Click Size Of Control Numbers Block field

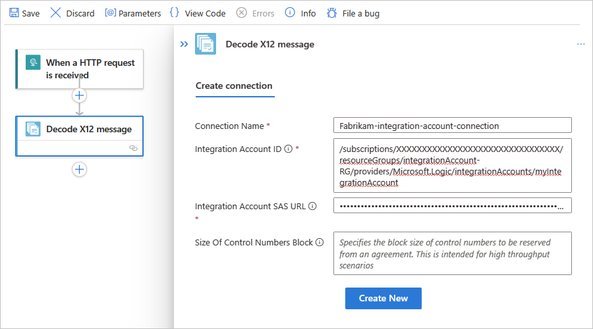452,253
